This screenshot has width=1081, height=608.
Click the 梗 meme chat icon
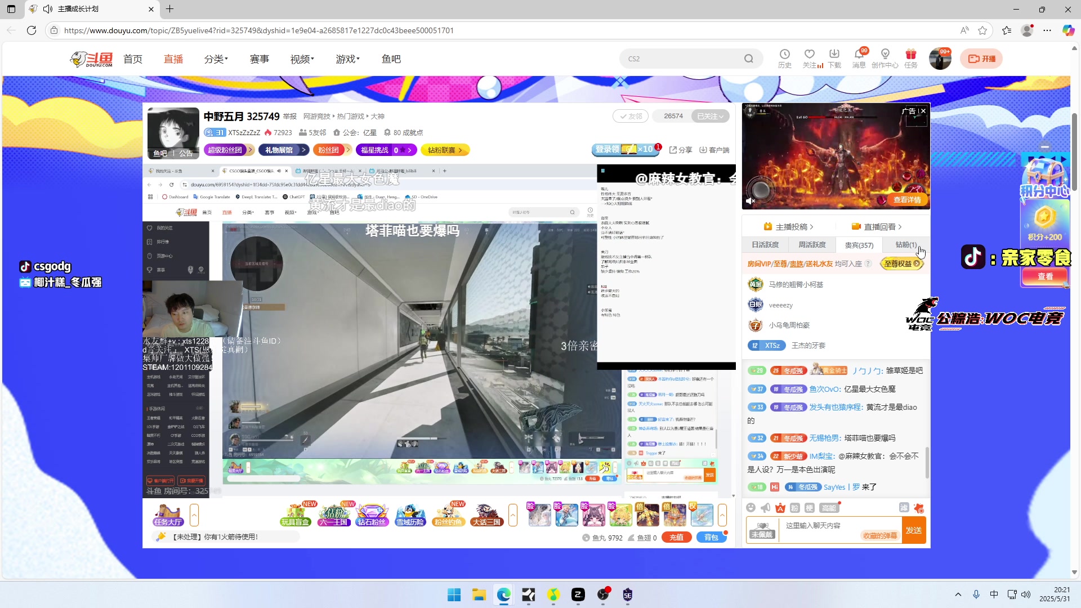pos(809,508)
